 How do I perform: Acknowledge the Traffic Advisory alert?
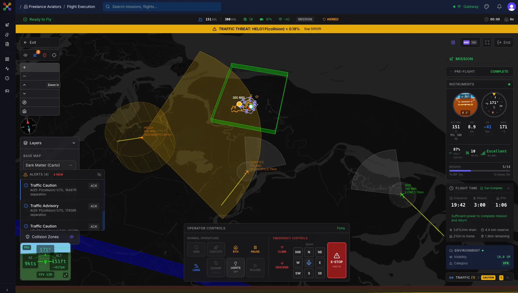point(94,206)
